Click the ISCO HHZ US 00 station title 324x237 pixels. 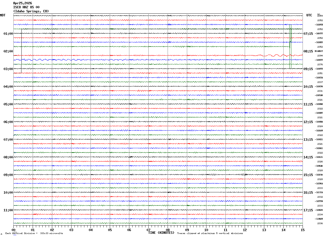coord(26,7)
